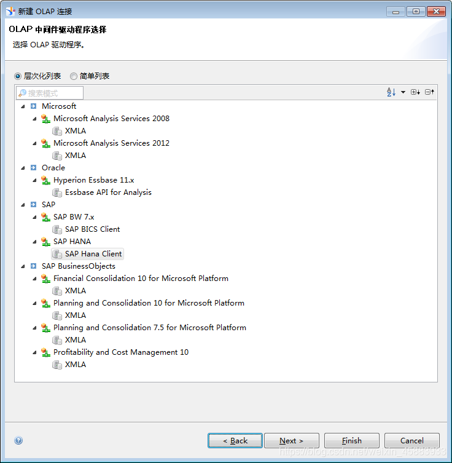Click the SAP BusinessObjects vendor folder icon
This screenshot has height=463, width=452.
point(34,266)
